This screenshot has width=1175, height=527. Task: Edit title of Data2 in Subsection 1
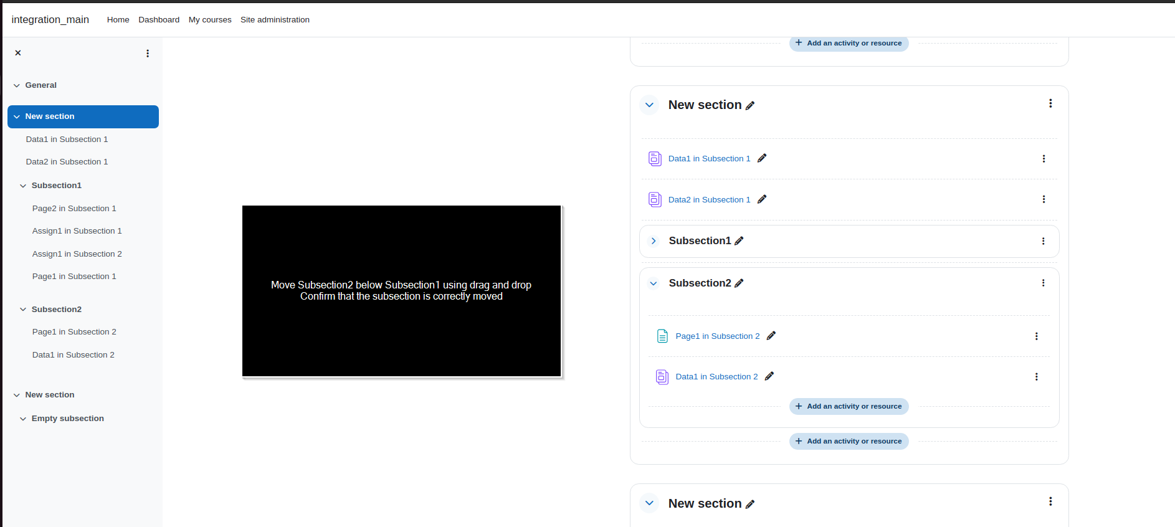pyautogui.click(x=762, y=199)
